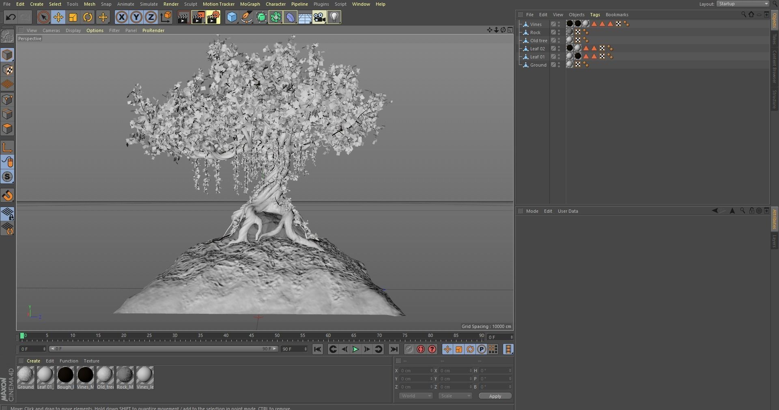Add a Light object
The width and height of the screenshot is (779, 410).
coord(334,17)
